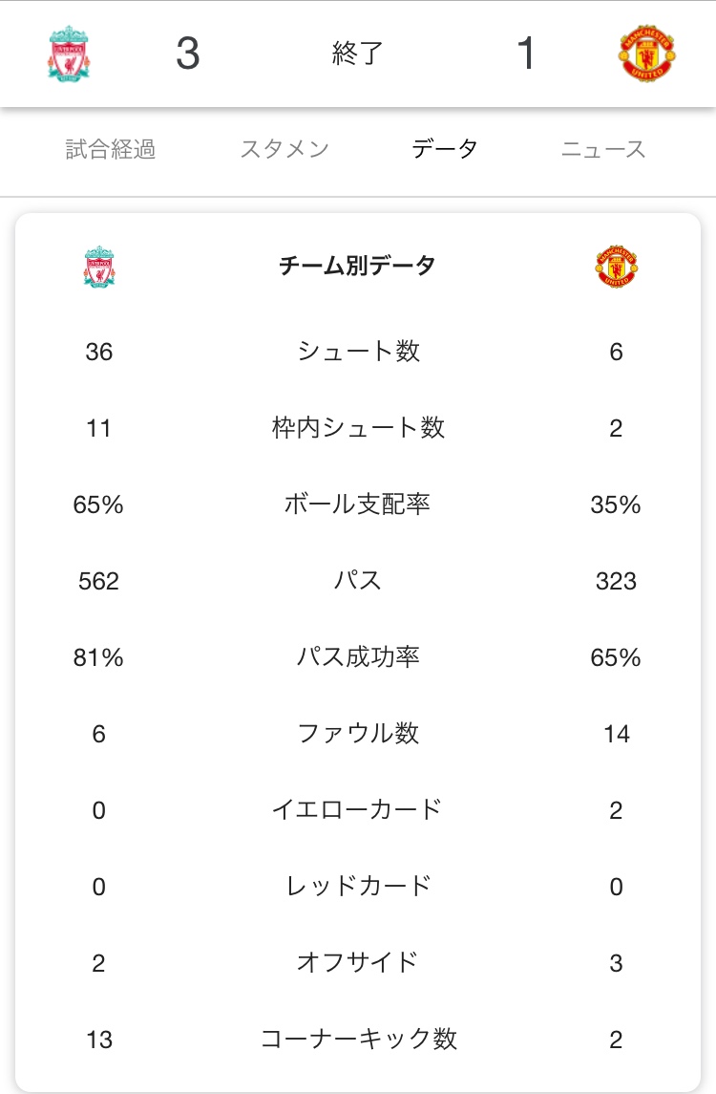The height and width of the screenshot is (1094, 716).
Task: Click Liverpool's score of 3
Action: coord(188,54)
